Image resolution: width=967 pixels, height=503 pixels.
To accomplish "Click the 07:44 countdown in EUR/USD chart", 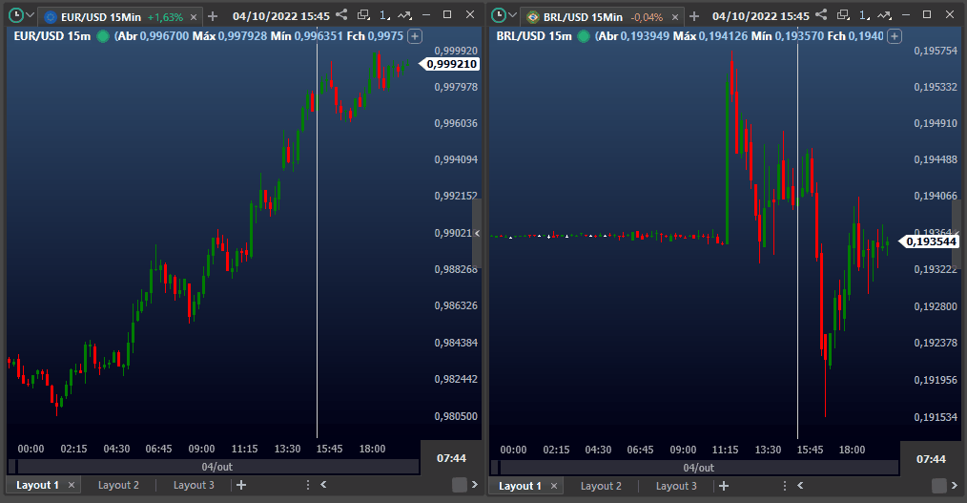I will pos(451,458).
